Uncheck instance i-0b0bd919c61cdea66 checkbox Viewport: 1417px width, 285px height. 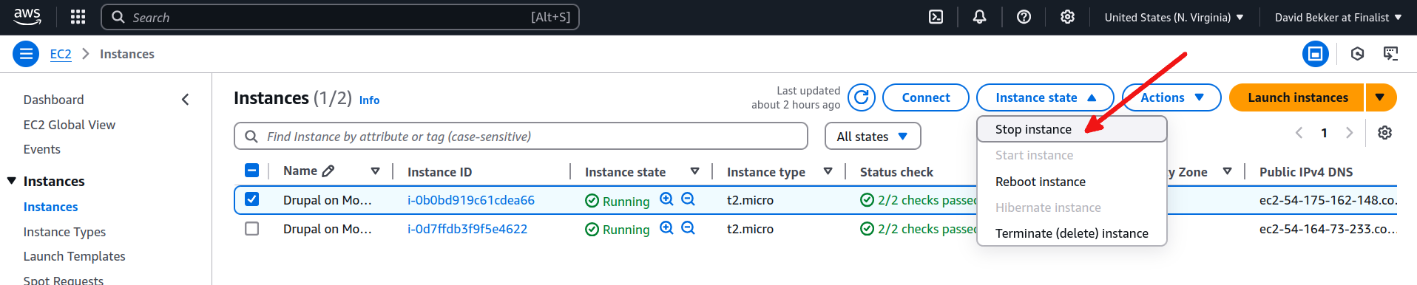251,199
